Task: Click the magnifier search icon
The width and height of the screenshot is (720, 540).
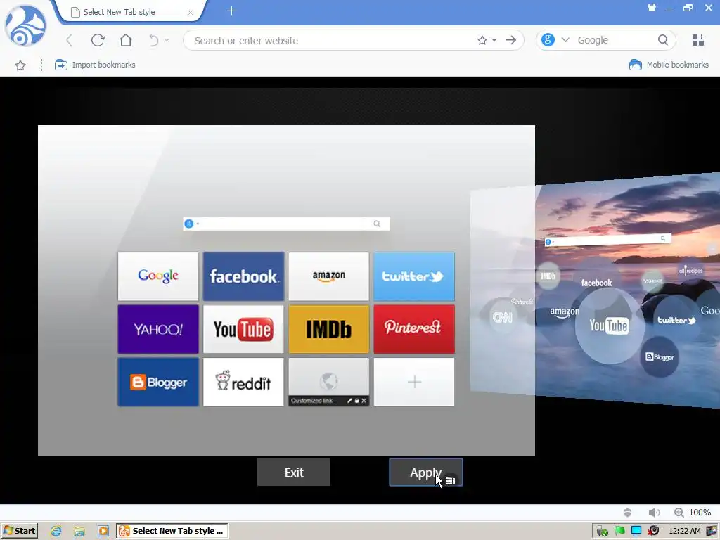Action: [x=662, y=40]
